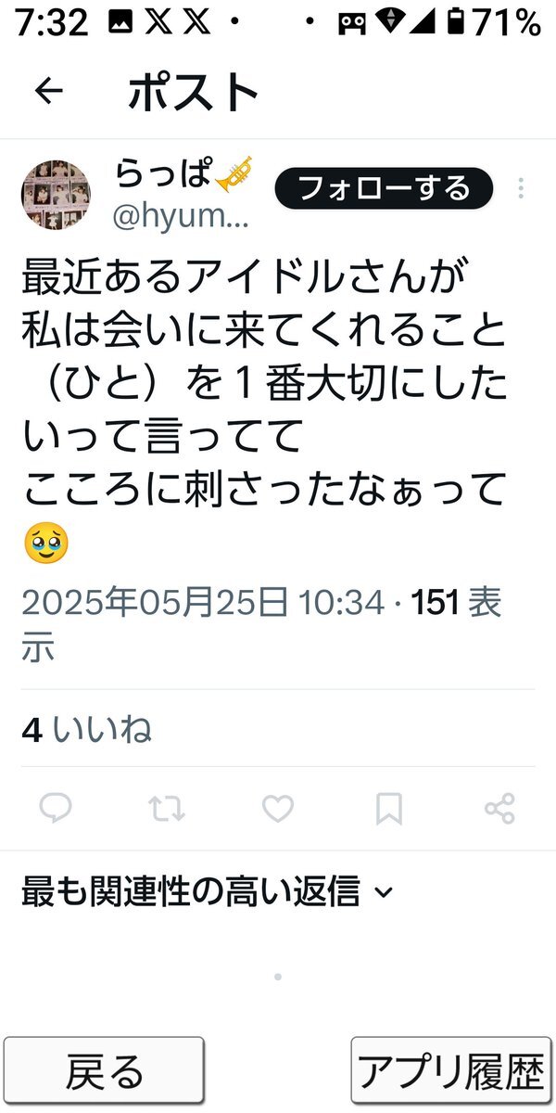Tap the 戻る button
The height and width of the screenshot is (1113, 556).
click(104, 1070)
